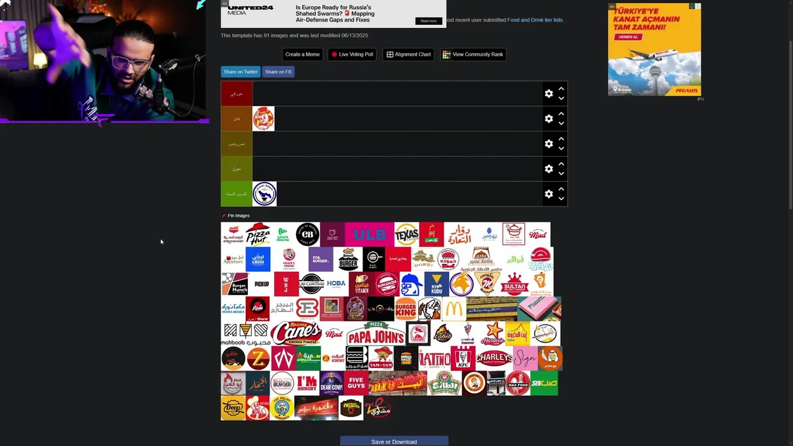Select the Charleys logo
Viewport: 793px width, 446px height.
click(494, 358)
